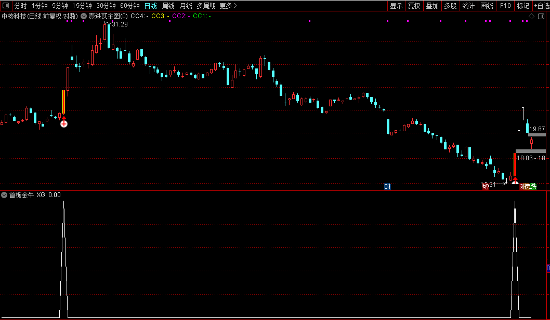Select the 日线 daily tab
Viewport: 550px width, 320px height.
pyautogui.click(x=150, y=6)
